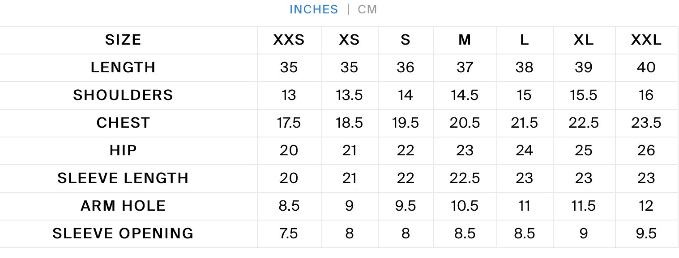This screenshot has width=679, height=258.
Task: Select the XS size column header
Action: 349,40
